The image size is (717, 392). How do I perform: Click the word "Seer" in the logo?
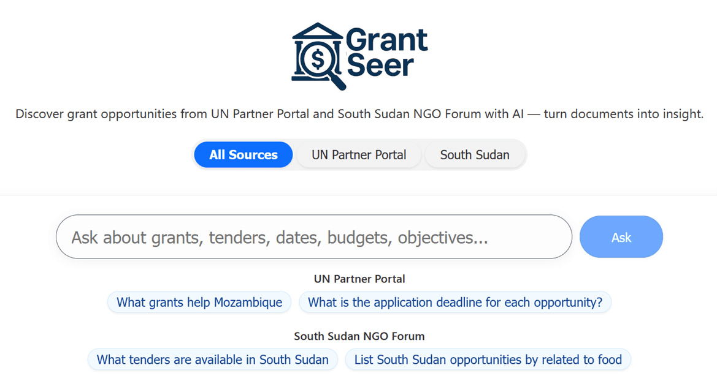[380, 65]
